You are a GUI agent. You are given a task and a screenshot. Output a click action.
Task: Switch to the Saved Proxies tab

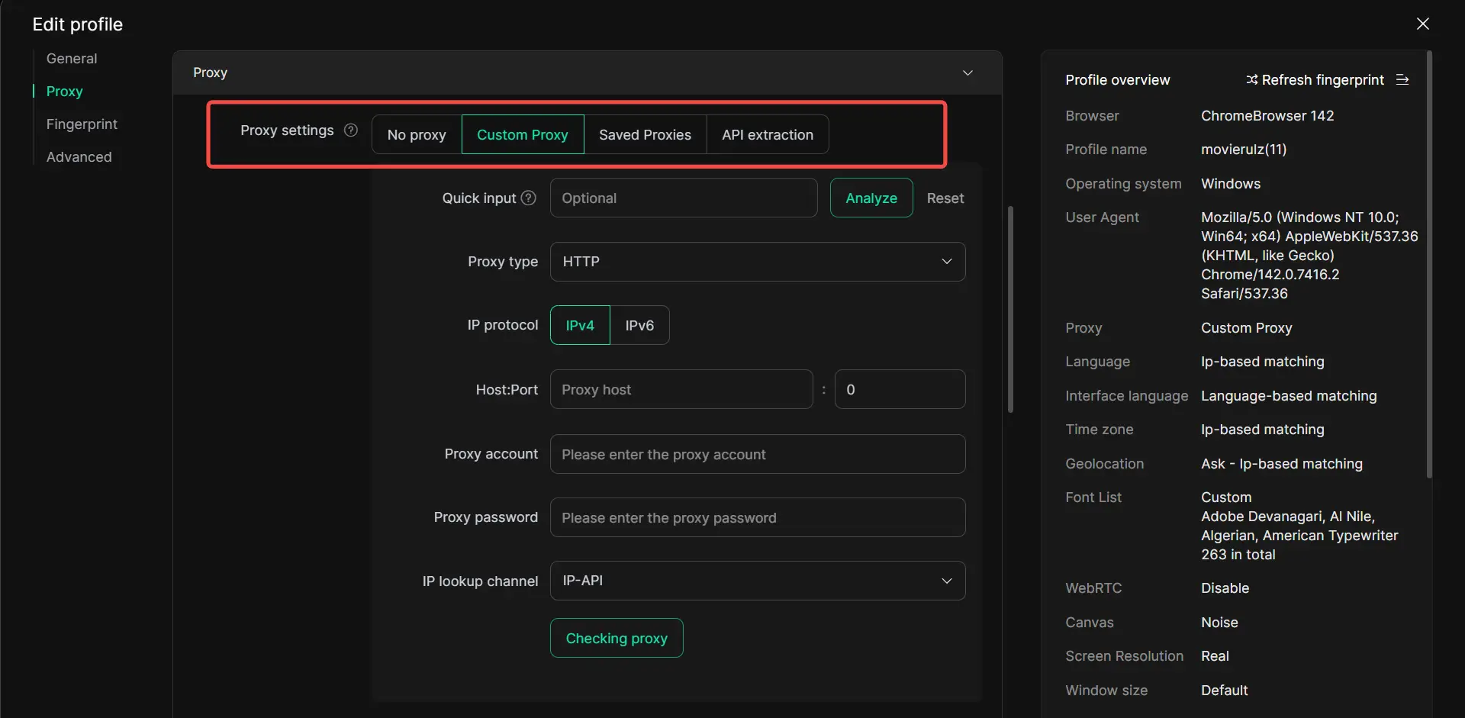(645, 135)
